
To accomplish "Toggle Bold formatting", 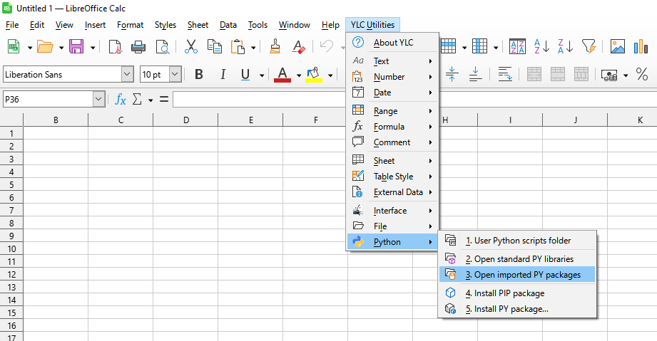I will [x=199, y=75].
